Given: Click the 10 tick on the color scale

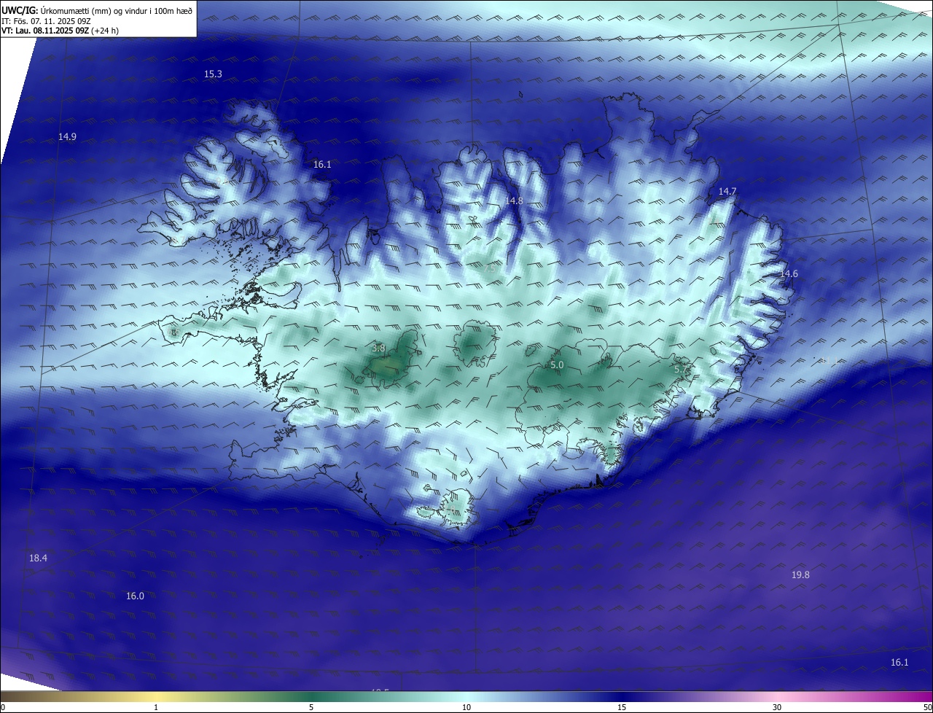Looking at the screenshot, I should 466,707.
